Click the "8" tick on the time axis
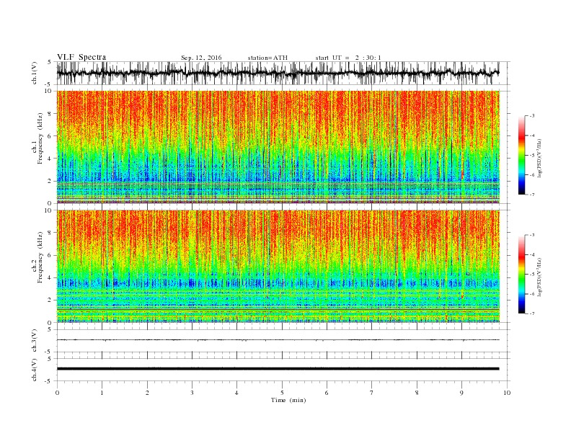 tap(417, 393)
